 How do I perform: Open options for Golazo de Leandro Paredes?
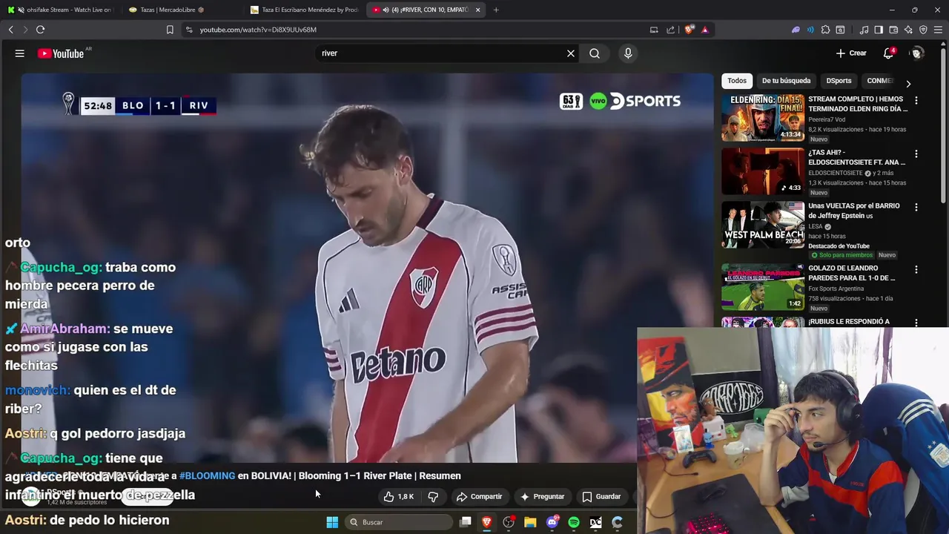(x=916, y=269)
